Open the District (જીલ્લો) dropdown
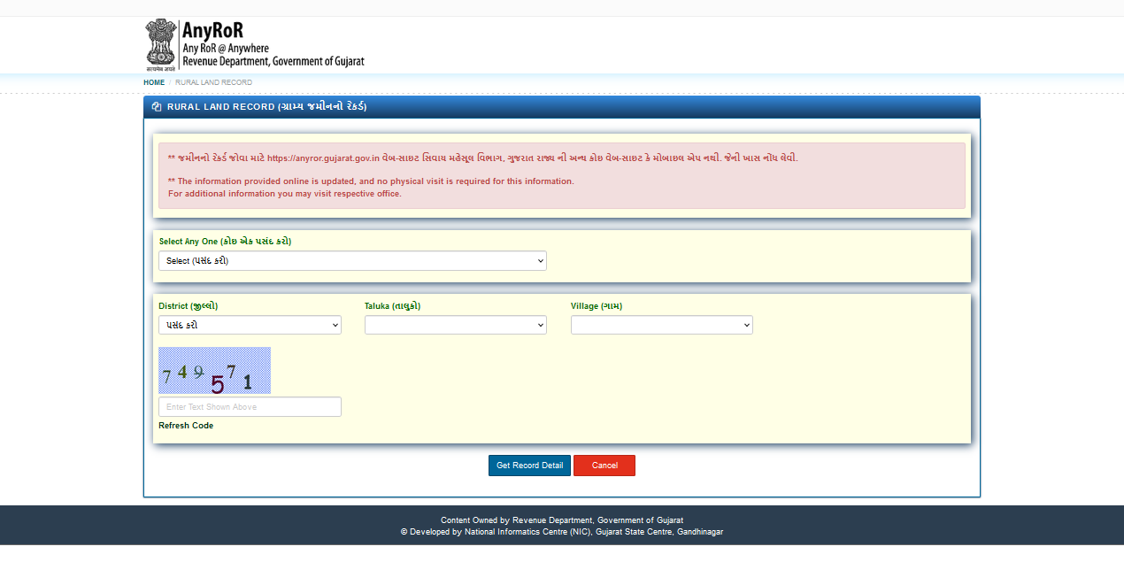Screen dimensions: 1124x562 [x=249, y=325]
